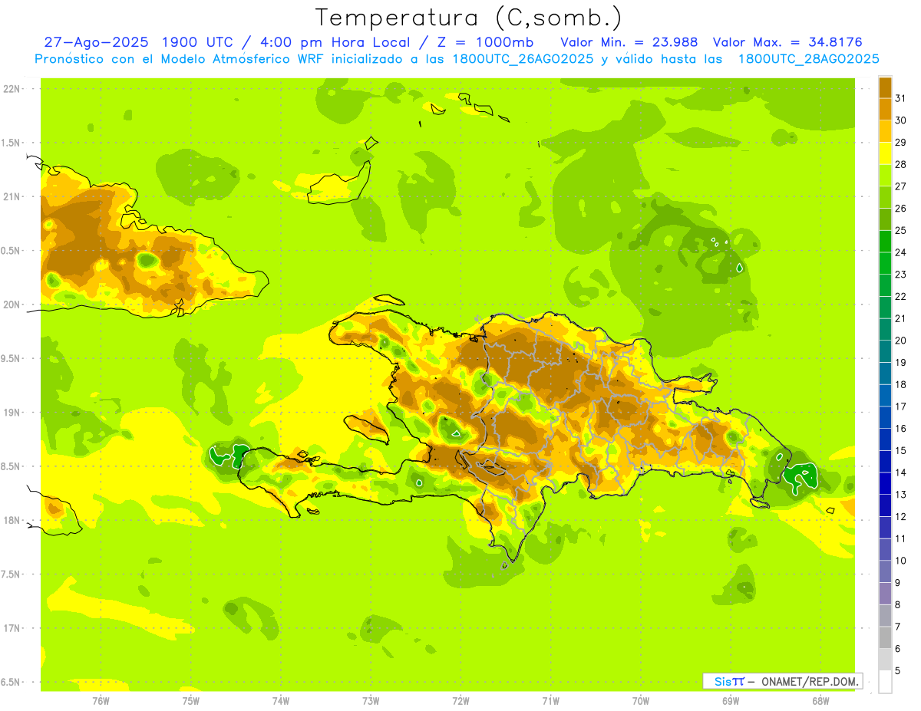Click the '71W' longitude label
This screenshot has width=921, height=711.
(x=550, y=701)
